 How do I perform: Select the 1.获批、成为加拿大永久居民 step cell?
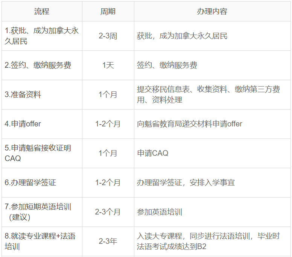point(42,36)
